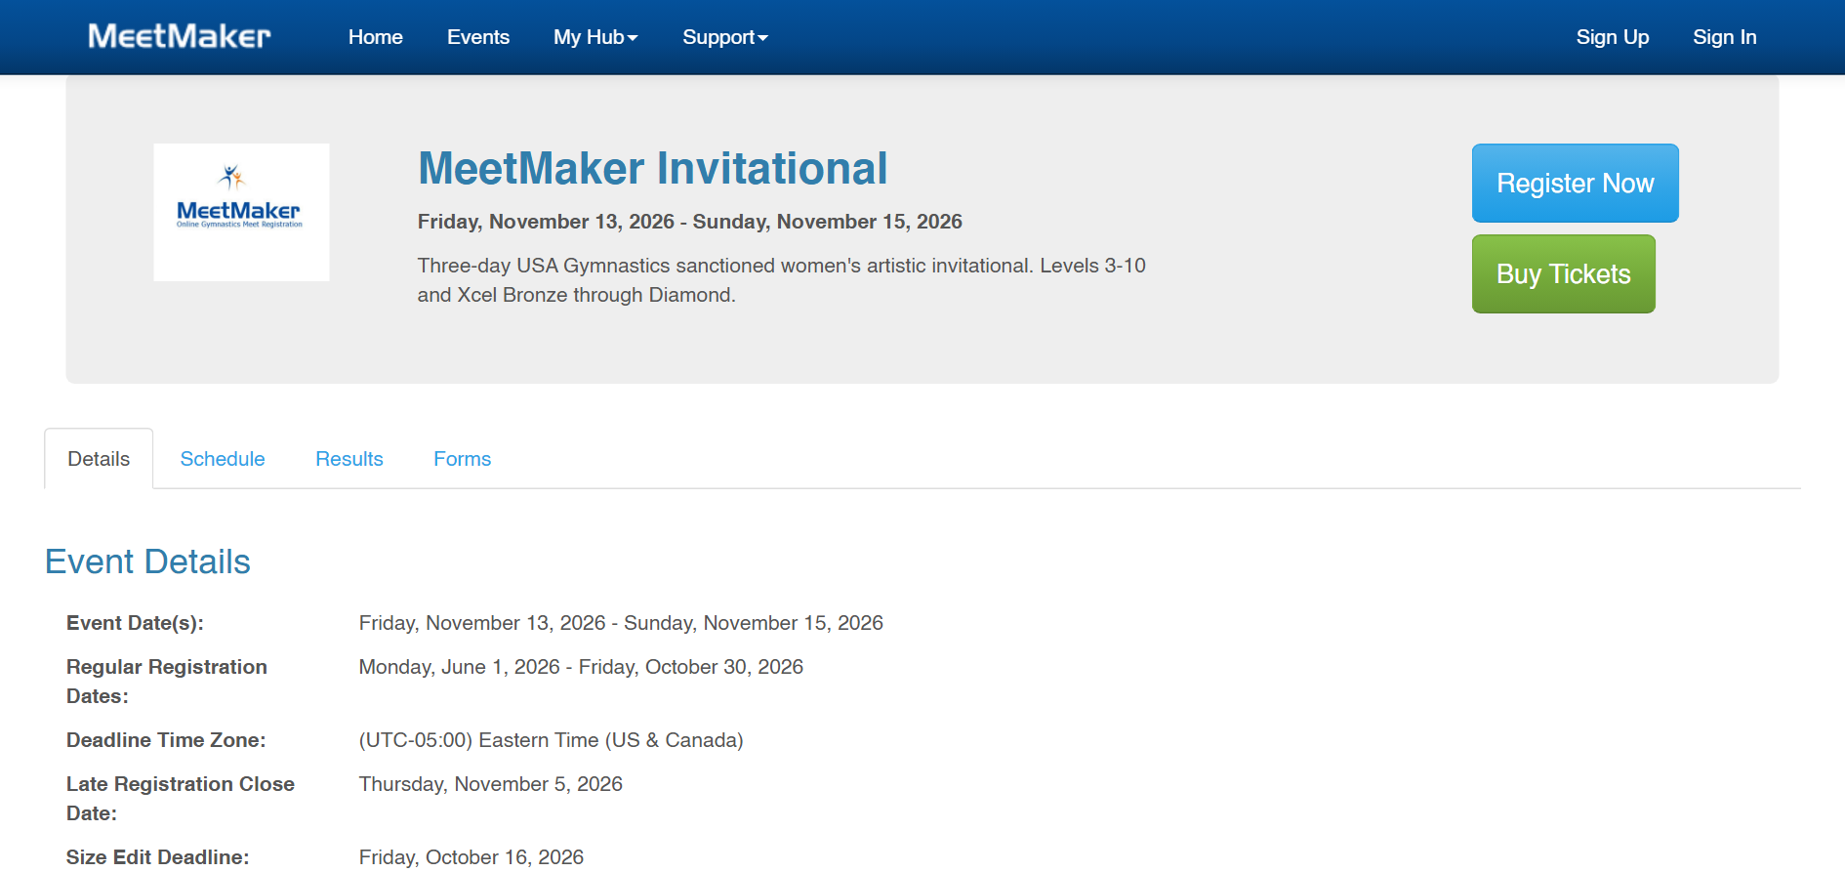The height and width of the screenshot is (872, 1845).
Task: Click 'Friday, October 16, 2026'
Action: (x=471, y=857)
